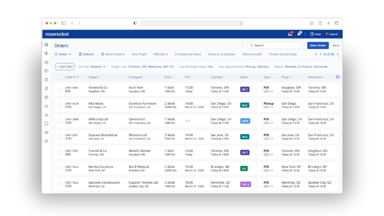Click the roserocket logo
Image resolution: width=384 pixels, height=216 pixels.
tap(57, 34)
